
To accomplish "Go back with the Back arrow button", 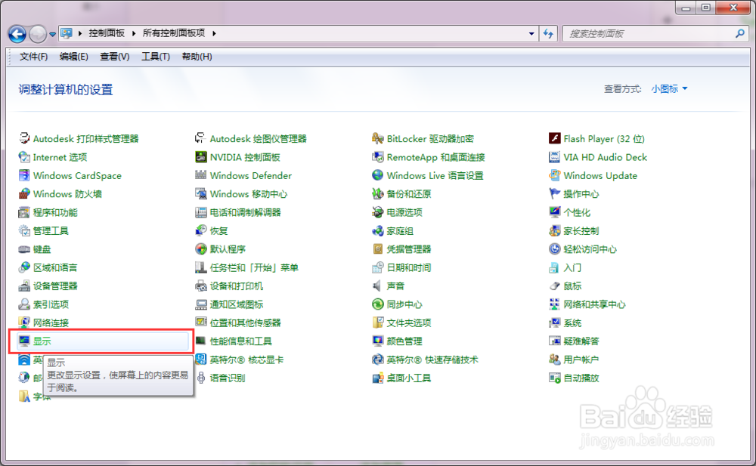I will pos(17,34).
